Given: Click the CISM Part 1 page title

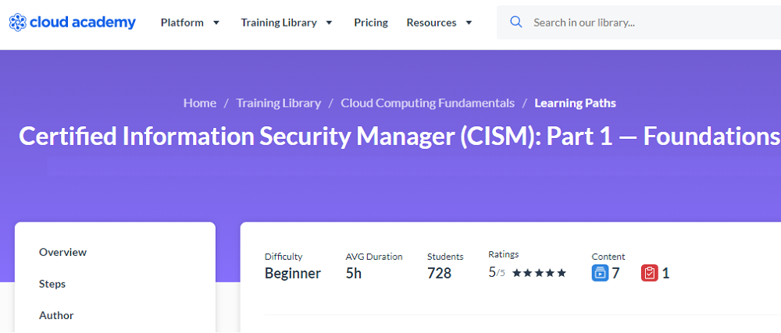Looking at the screenshot, I should pyautogui.click(x=398, y=136).
